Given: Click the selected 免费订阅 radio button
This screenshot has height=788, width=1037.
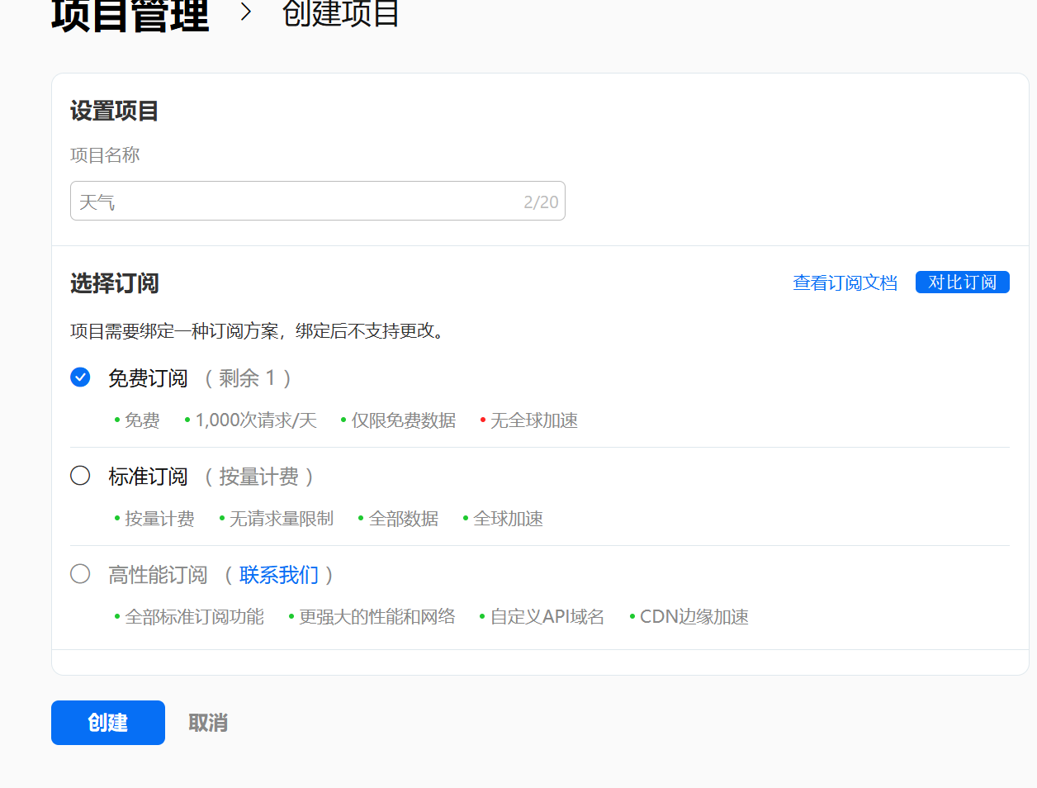Looking at the screenshot, I should 80,377.
